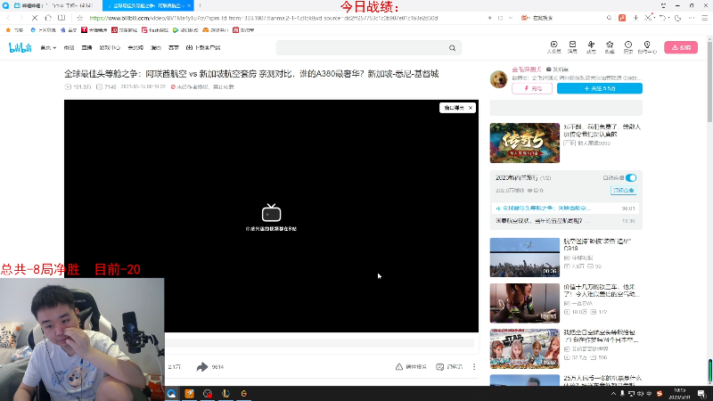Viewport: 713px width, 401px height.
Task: Open the 动态 feed icon
Action: tap(591, 47)
